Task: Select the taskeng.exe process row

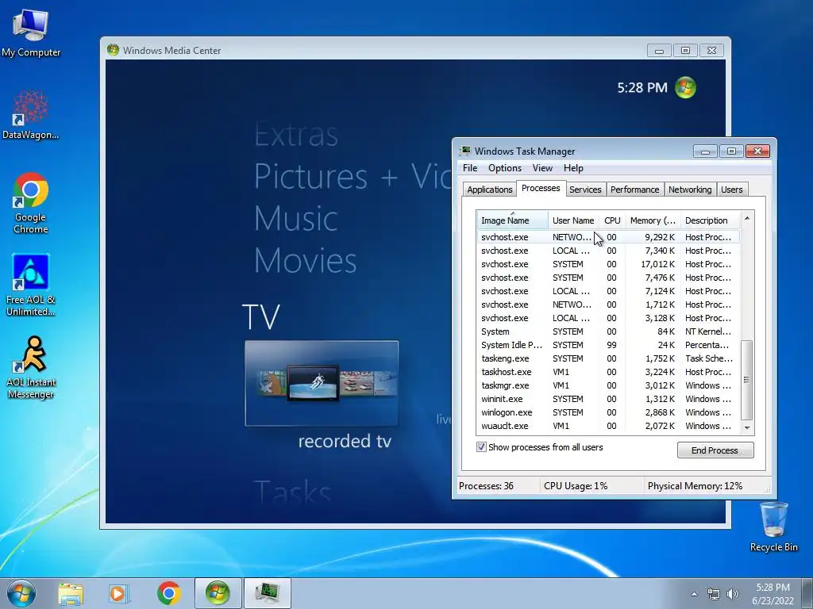Action: pyautogui.click(x=608, y=358)
